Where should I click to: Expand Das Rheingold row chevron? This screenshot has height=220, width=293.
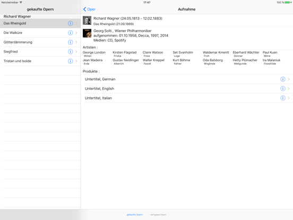76,23
